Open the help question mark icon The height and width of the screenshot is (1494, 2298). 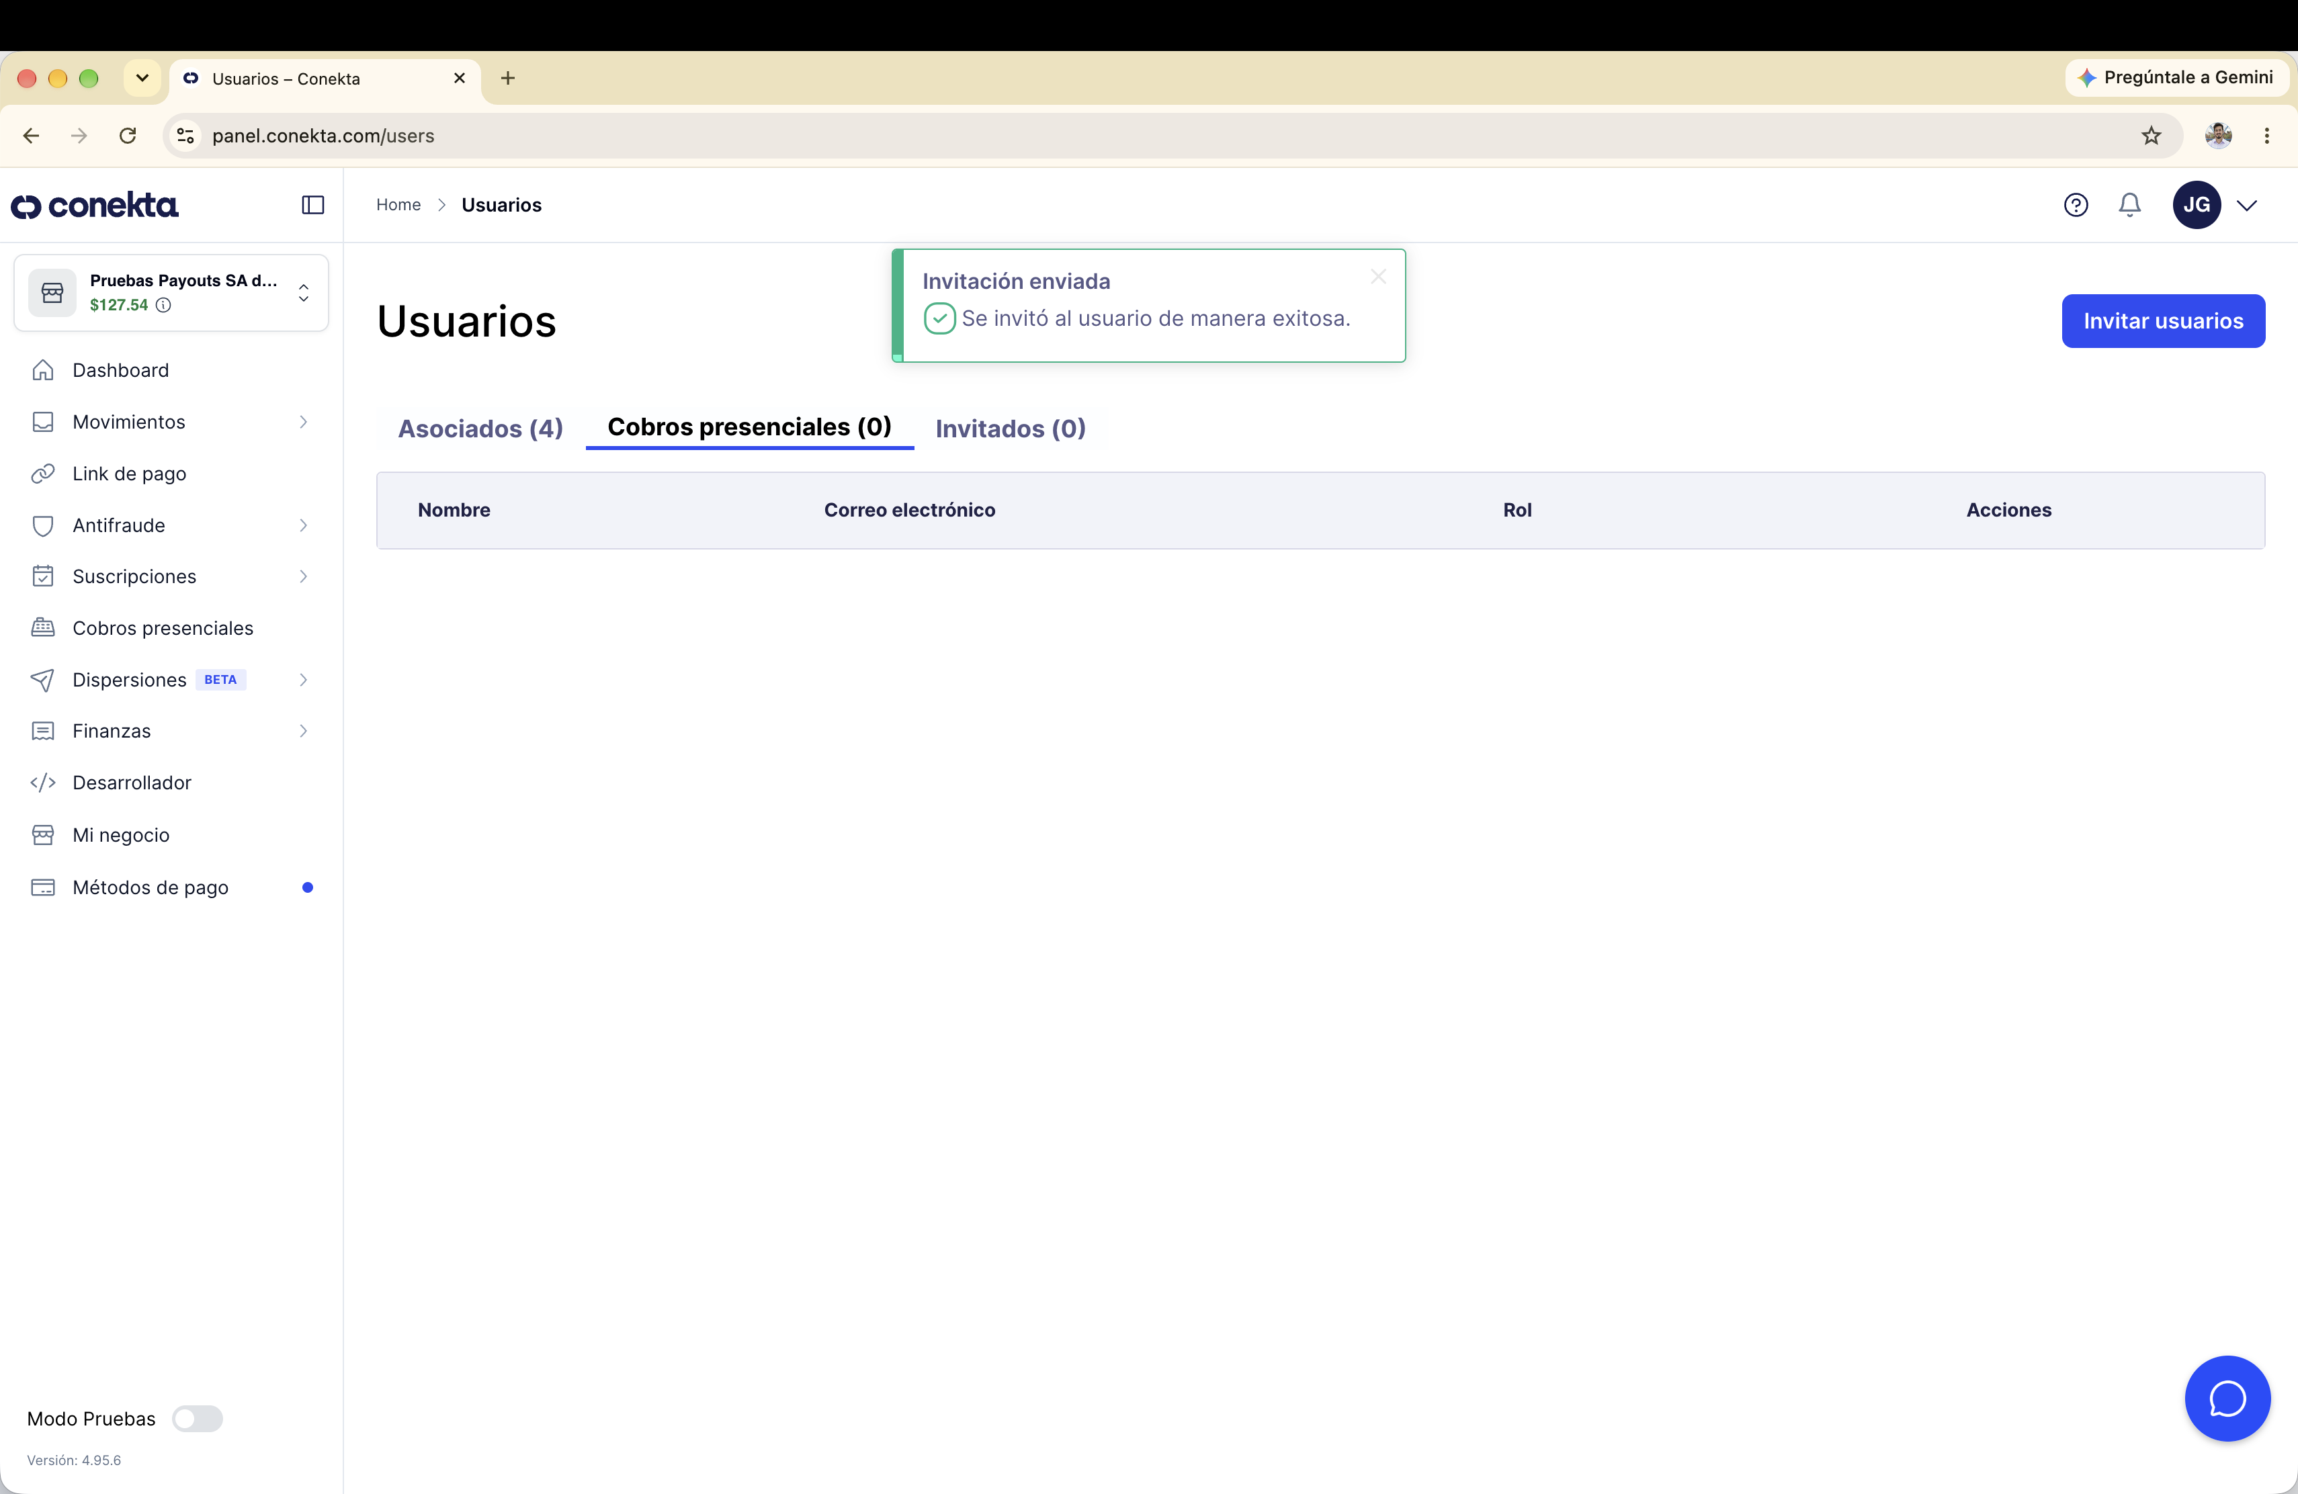tap(2076, 205)
